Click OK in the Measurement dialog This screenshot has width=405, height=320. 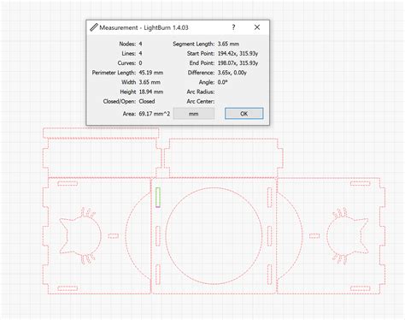(x=244, y=114)
